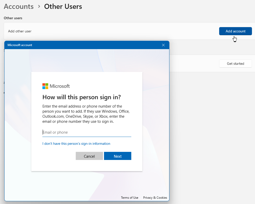This screenshot has height=204, width=255.
Task: Click the "Other Users" page title
Action: (x=63, y=7)
